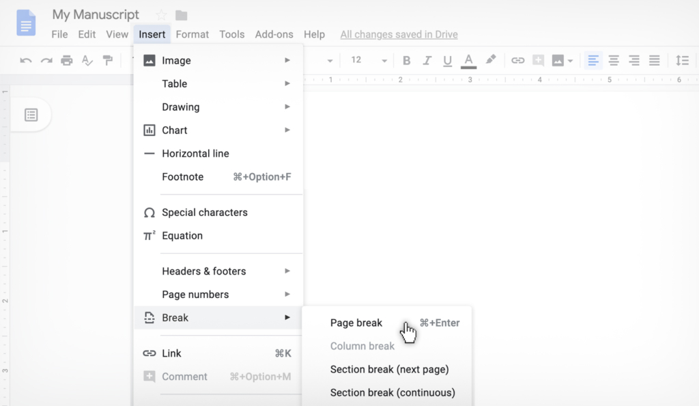699x406 pixels.
Task: Open the Format menu
Action: tap(192, 33)
